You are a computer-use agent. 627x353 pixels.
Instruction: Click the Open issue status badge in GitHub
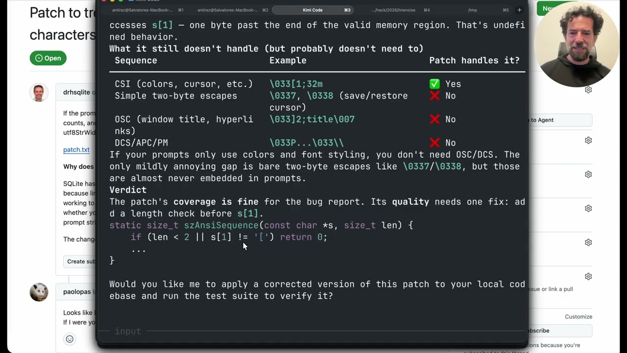48,58
